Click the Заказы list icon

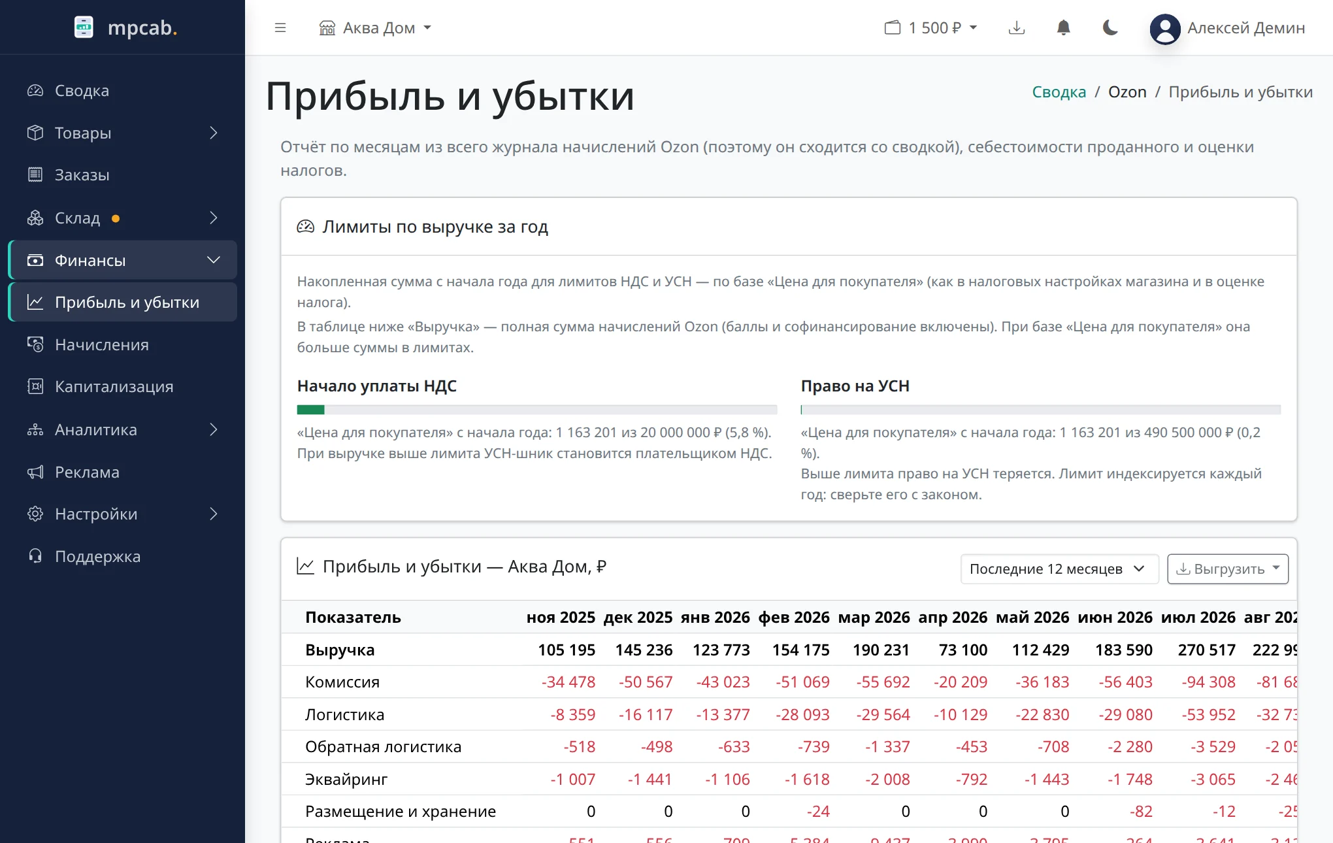click(35, 175)
